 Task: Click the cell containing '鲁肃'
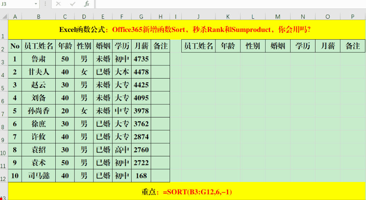click(38, 59)
